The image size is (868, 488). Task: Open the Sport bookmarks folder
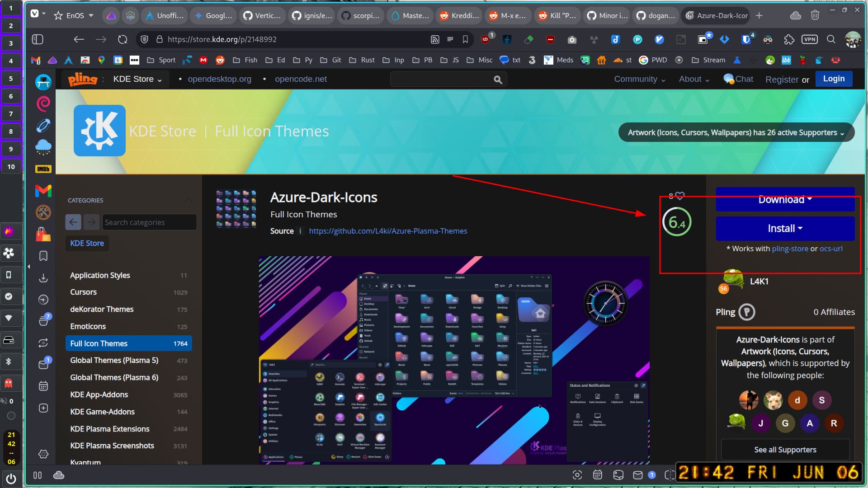click(x=161, y=60)
